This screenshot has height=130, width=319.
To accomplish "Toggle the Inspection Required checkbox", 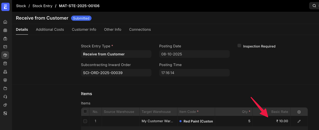I will coord(239,46).
